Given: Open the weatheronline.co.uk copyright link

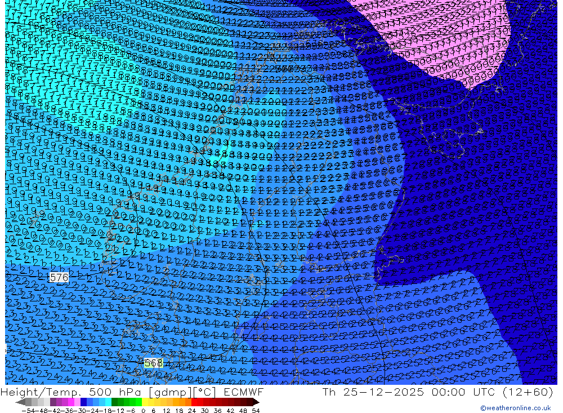Looking at the screenshot, I should pyautogui.click(x=515, y=408).
